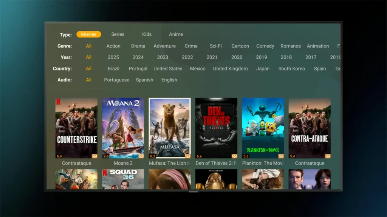Viewport: 387px width, 217px height.
Task: Click the CC badge on Plankton movie poster
Action: coord(281,156)
